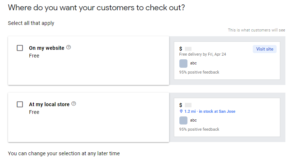Click price placeholder in the local store preview

click(188, 105)
